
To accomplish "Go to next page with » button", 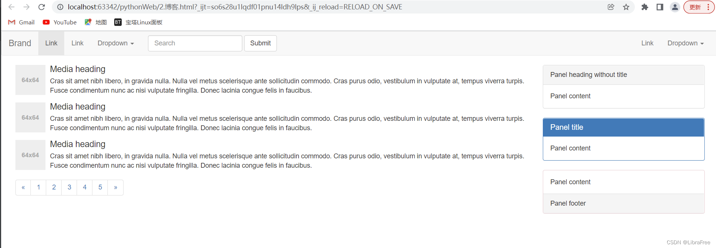I will 116,188.
